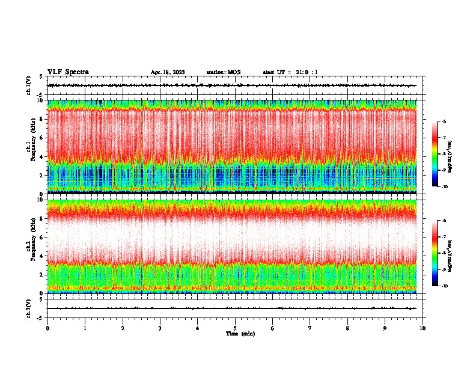Click ch.2 frequency-axis tick '4'
This screenshot has width=476, height=368.
[42, 256]
